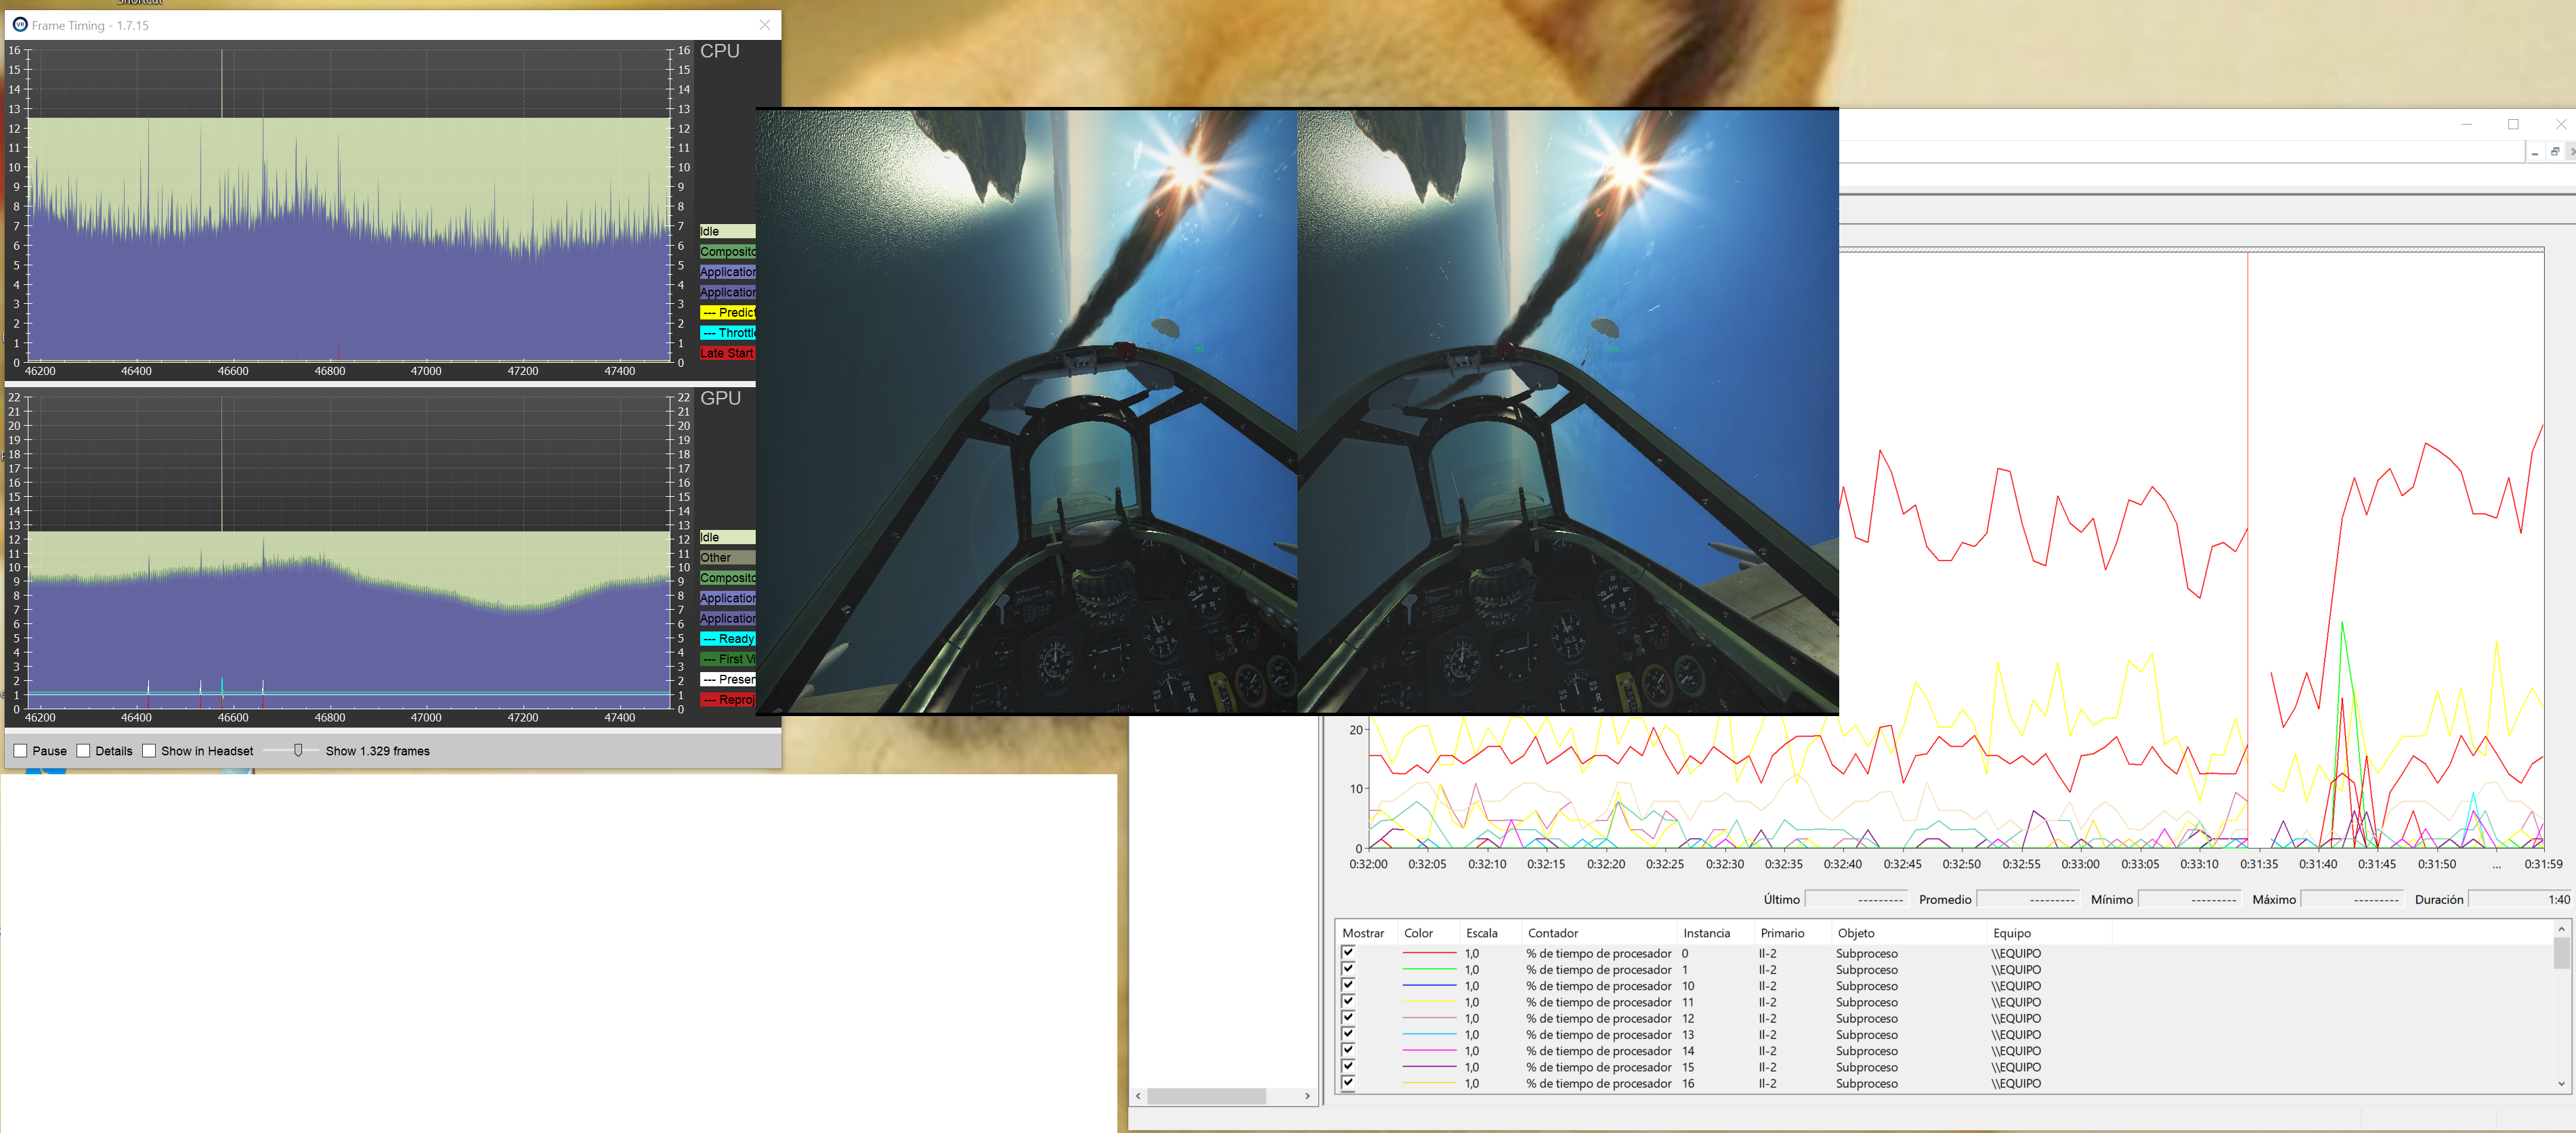Viewport: 2576px width, 1133px height.
Task: Toggle the Show in Headset checkbox
Action: point(149,751)
